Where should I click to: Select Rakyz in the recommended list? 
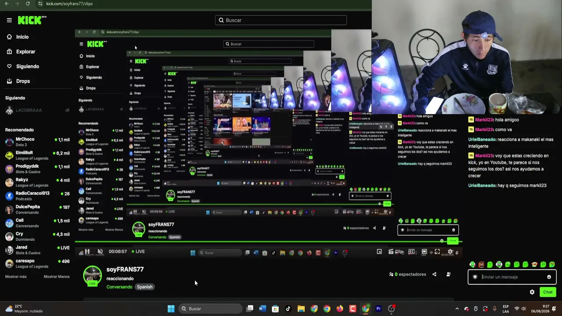[37, 182]
